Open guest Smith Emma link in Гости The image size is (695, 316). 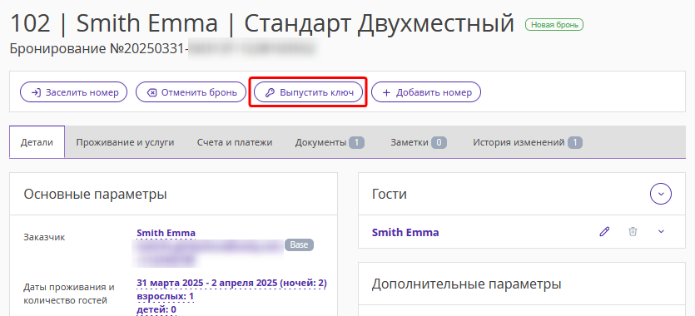405,232
